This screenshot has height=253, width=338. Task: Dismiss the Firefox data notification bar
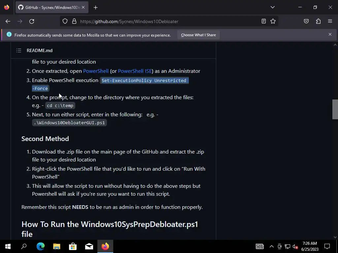pos(330,34)
